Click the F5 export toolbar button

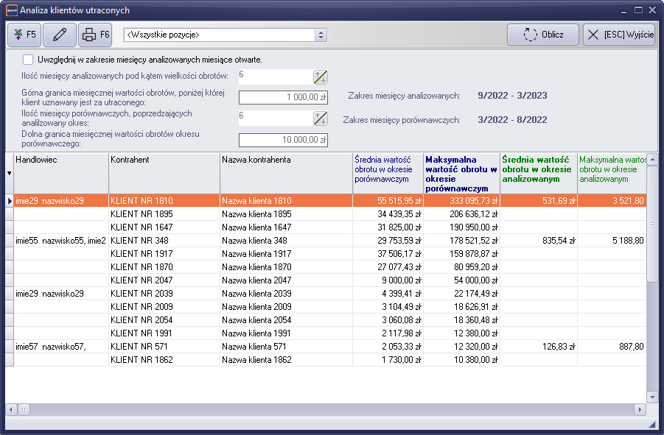click(24, 35)
